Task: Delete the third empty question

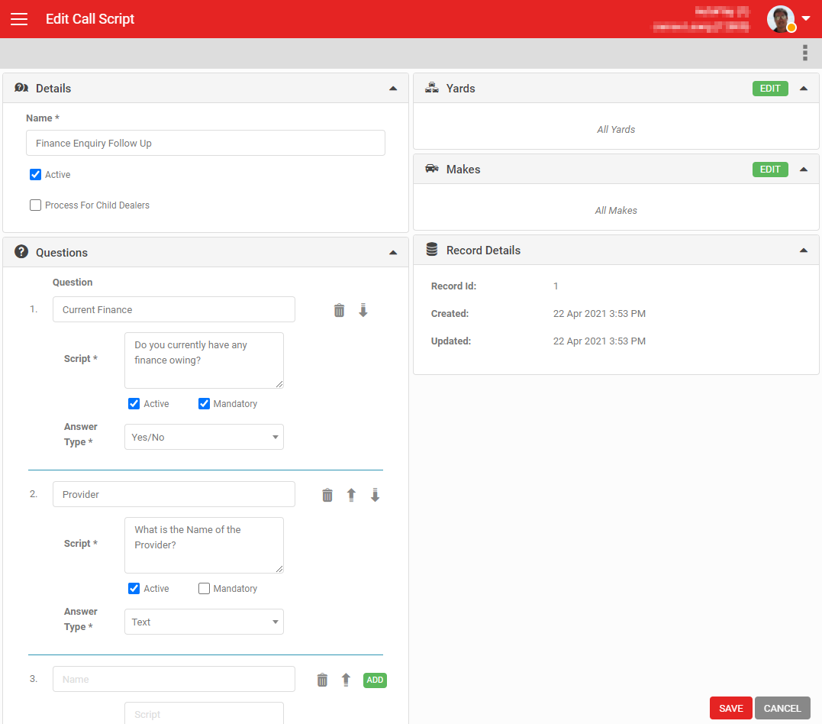Action: click(322, 680)
